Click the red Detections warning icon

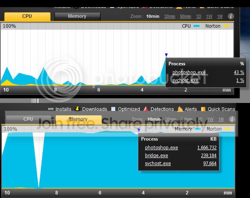[146, 109]
